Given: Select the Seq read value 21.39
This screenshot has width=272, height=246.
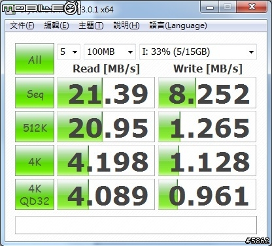Looking at the screenshot, I should (x=106, y=93).
